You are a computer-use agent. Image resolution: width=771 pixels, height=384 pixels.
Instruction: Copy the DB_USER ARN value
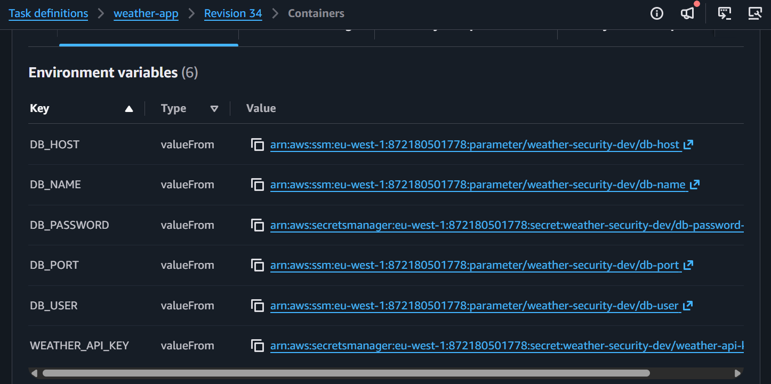[258, 306]
